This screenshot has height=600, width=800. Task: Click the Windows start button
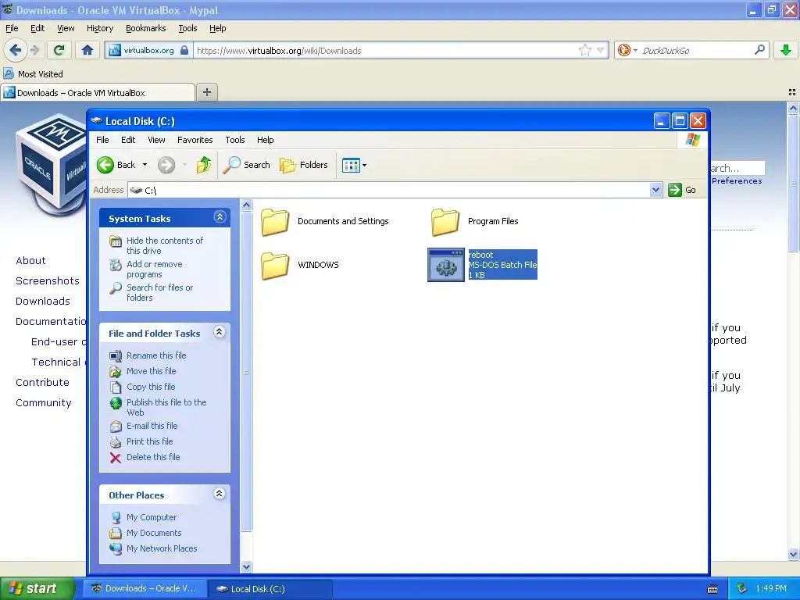[x=37, y=588]
